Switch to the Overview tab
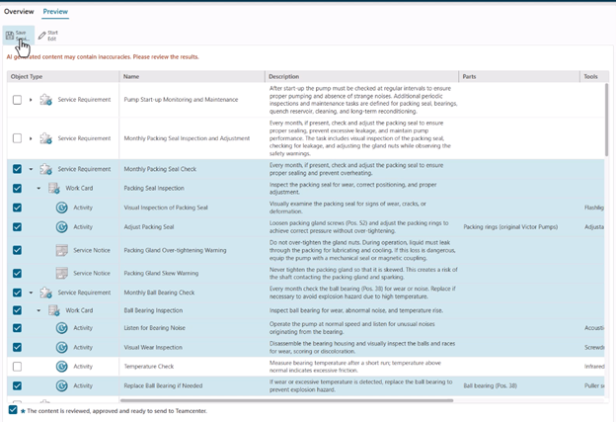Image resolution: width=616 pixels, height=422 pixels. (x=19, y=11)
